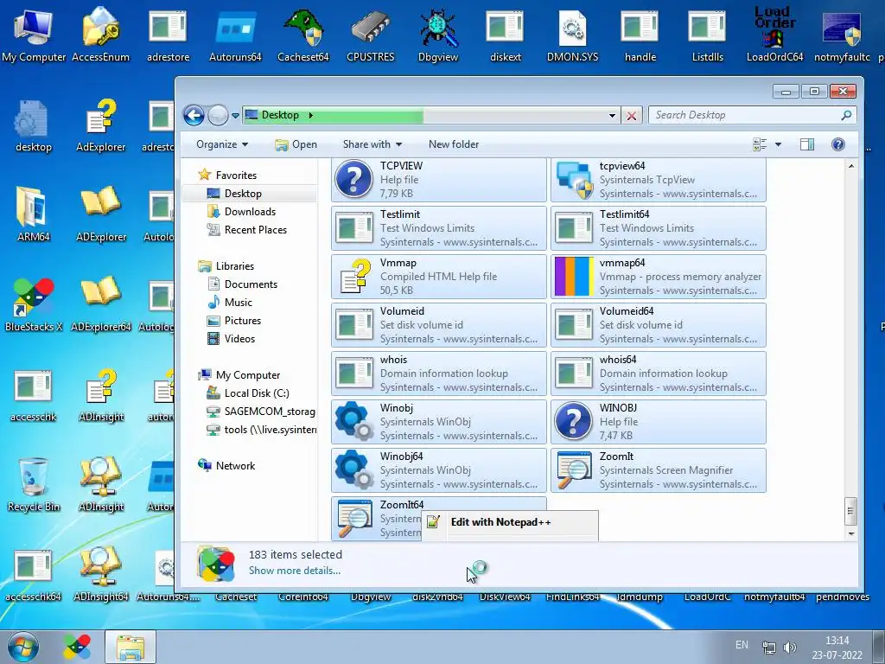
Task: Select the vmmap64 file in Explorer
Action: point(658,277)
